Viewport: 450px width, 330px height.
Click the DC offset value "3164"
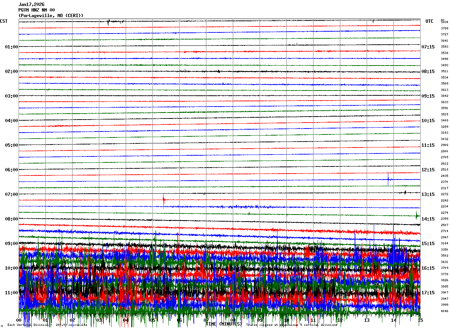(444, 243)
